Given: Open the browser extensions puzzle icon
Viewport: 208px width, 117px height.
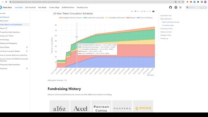Looking at the screenshot, I should [x=198, y=2].
